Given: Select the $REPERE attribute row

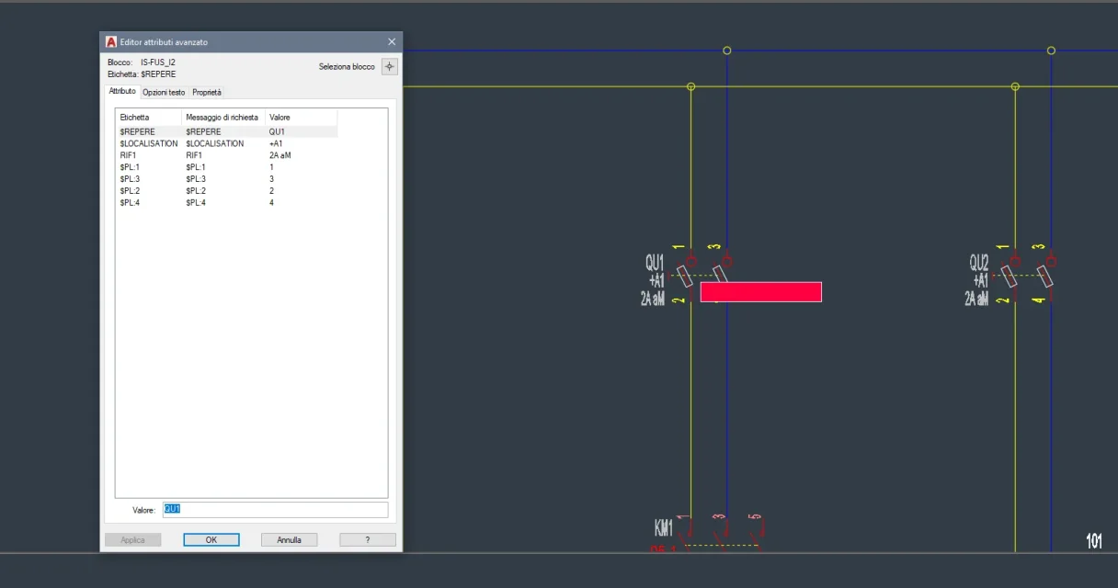Looking at the screenshot, I should 226,131.
